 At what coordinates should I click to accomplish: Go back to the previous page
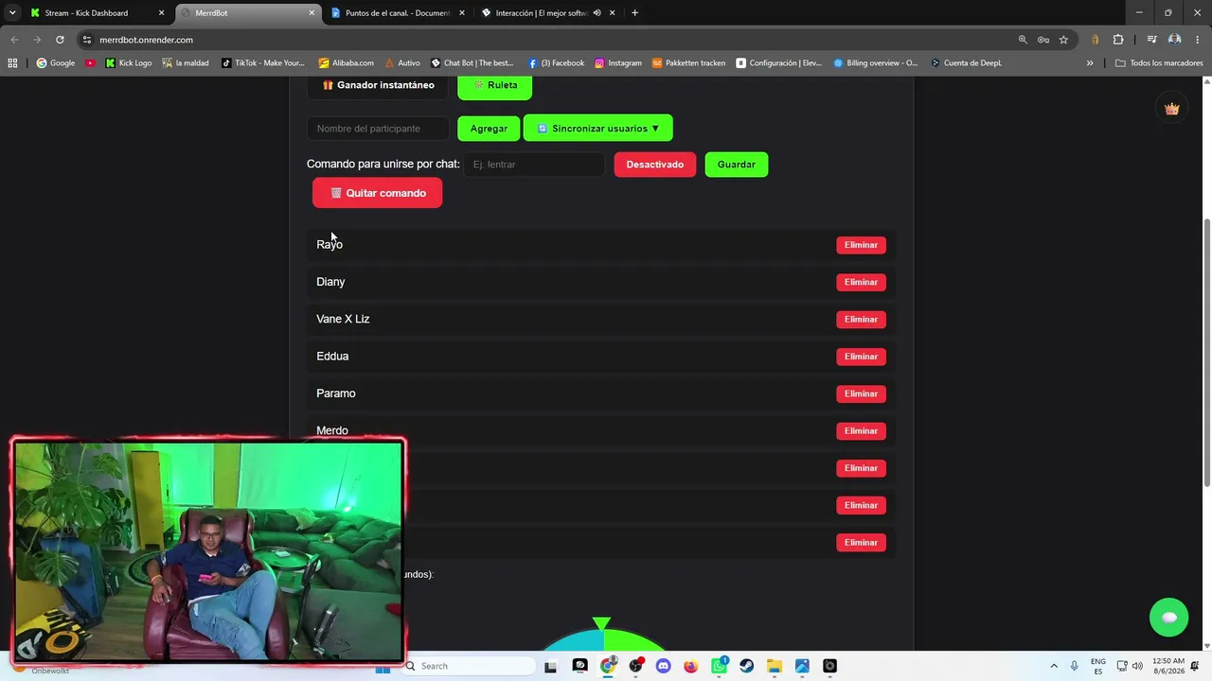[x=14, y=40]
